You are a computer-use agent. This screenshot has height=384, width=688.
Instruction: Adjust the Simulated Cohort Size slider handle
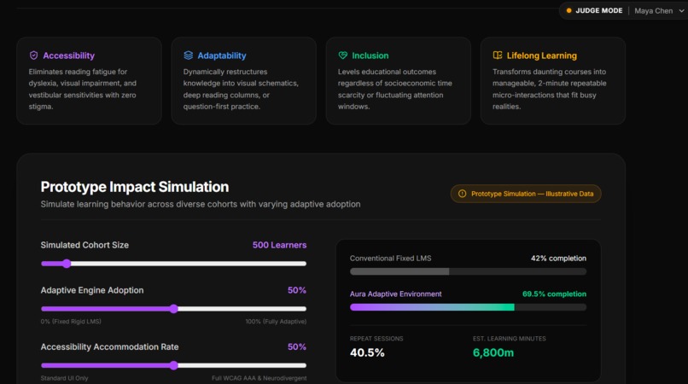coord(67,264)
